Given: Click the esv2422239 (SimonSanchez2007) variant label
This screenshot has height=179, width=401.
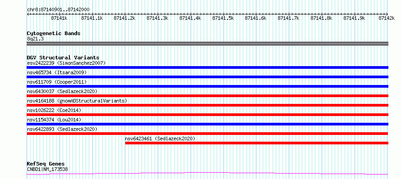Looking at the screenshot, I should tap(66, 63).
